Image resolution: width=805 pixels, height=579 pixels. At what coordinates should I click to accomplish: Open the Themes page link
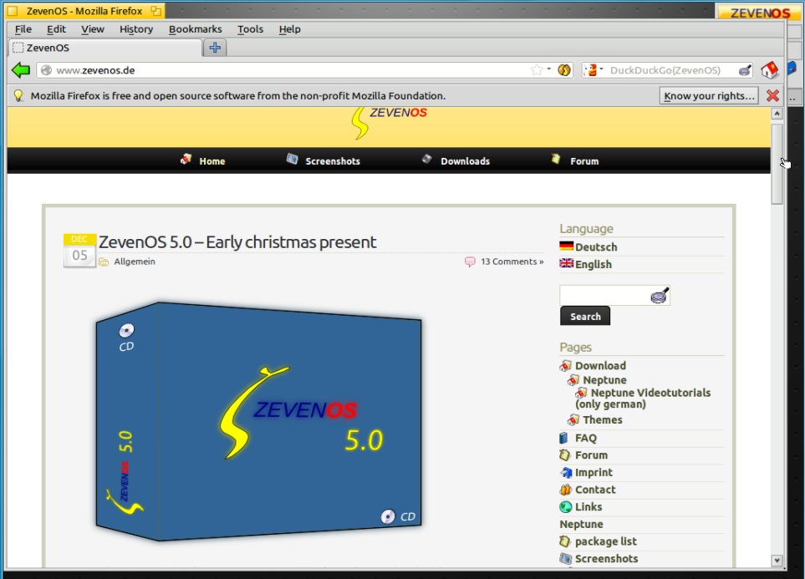click(x=603, y=420)
